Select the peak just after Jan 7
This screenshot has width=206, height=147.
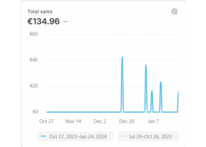[x=161, y=82]
